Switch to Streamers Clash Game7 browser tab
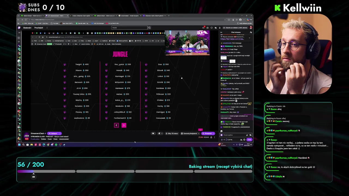This screenshot has width=349, height=196. tap(155, 16)
